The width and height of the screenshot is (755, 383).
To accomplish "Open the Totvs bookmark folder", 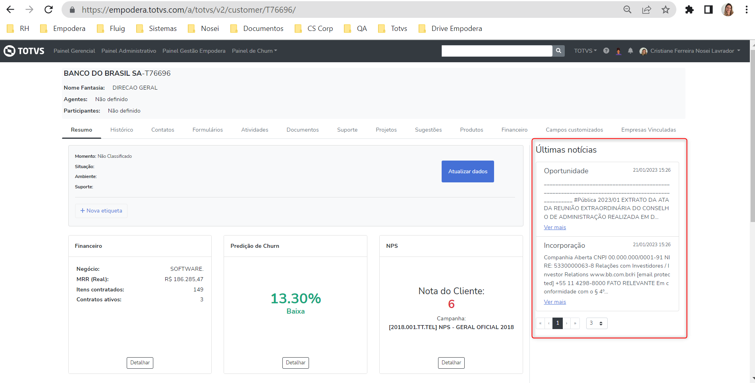I will [x=392, y=29].
